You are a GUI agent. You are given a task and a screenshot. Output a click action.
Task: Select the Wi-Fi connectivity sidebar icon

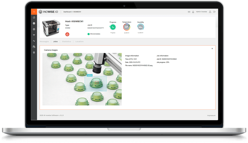pos(34,35)
